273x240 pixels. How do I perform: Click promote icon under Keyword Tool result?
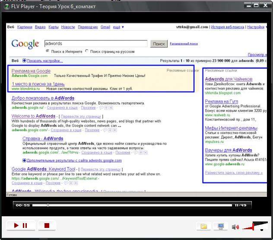71,183
